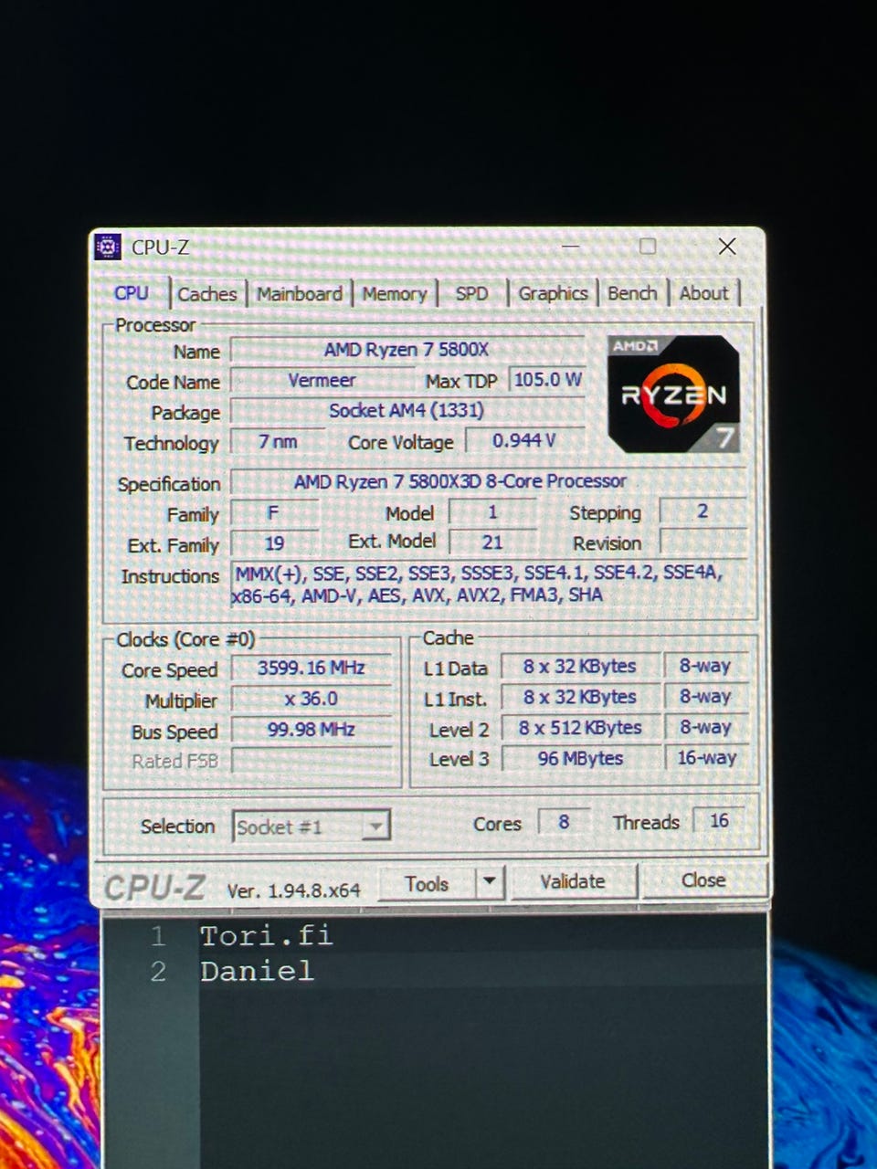Click the Ext. Model value 21

(492, 542)
